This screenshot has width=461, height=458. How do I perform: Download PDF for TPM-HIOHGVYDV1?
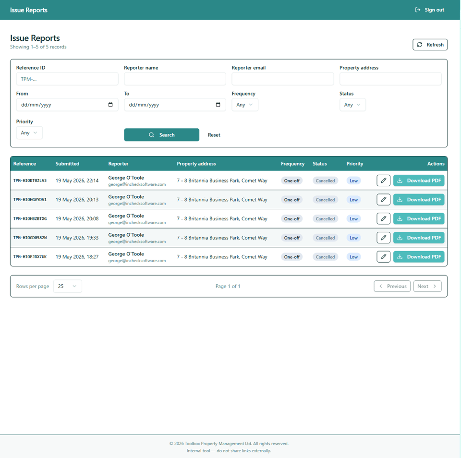pyautogui.click(x=419, y=200)
